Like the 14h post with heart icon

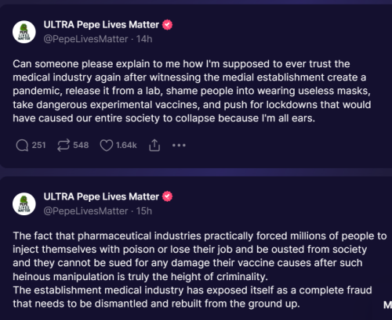[x=107, y=146]
